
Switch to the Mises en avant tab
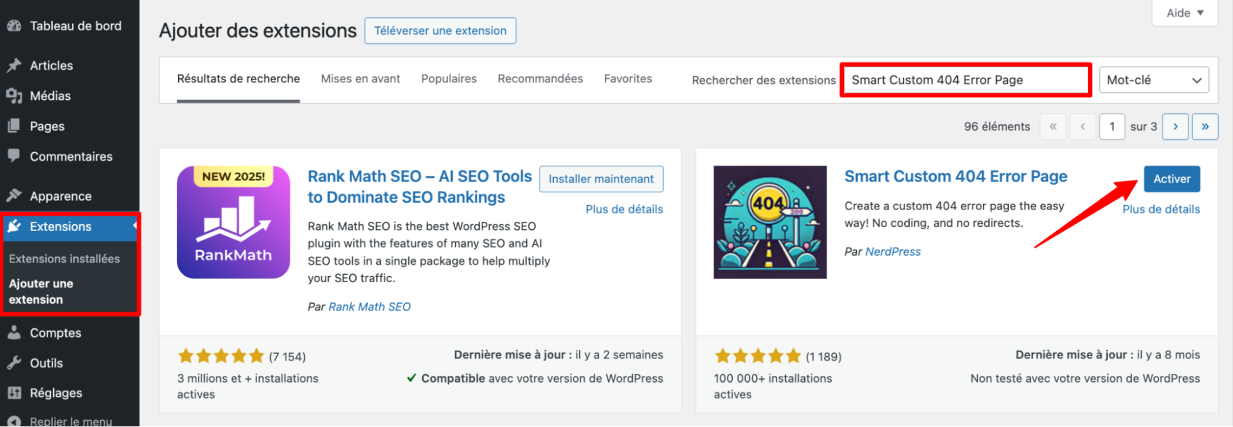click(x=360, y=79)
